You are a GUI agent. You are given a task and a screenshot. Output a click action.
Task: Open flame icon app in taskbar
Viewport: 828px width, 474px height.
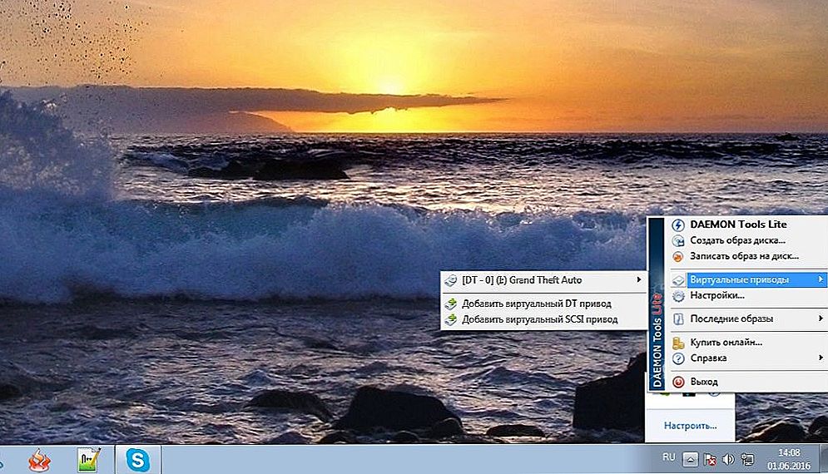click(39, 460)
